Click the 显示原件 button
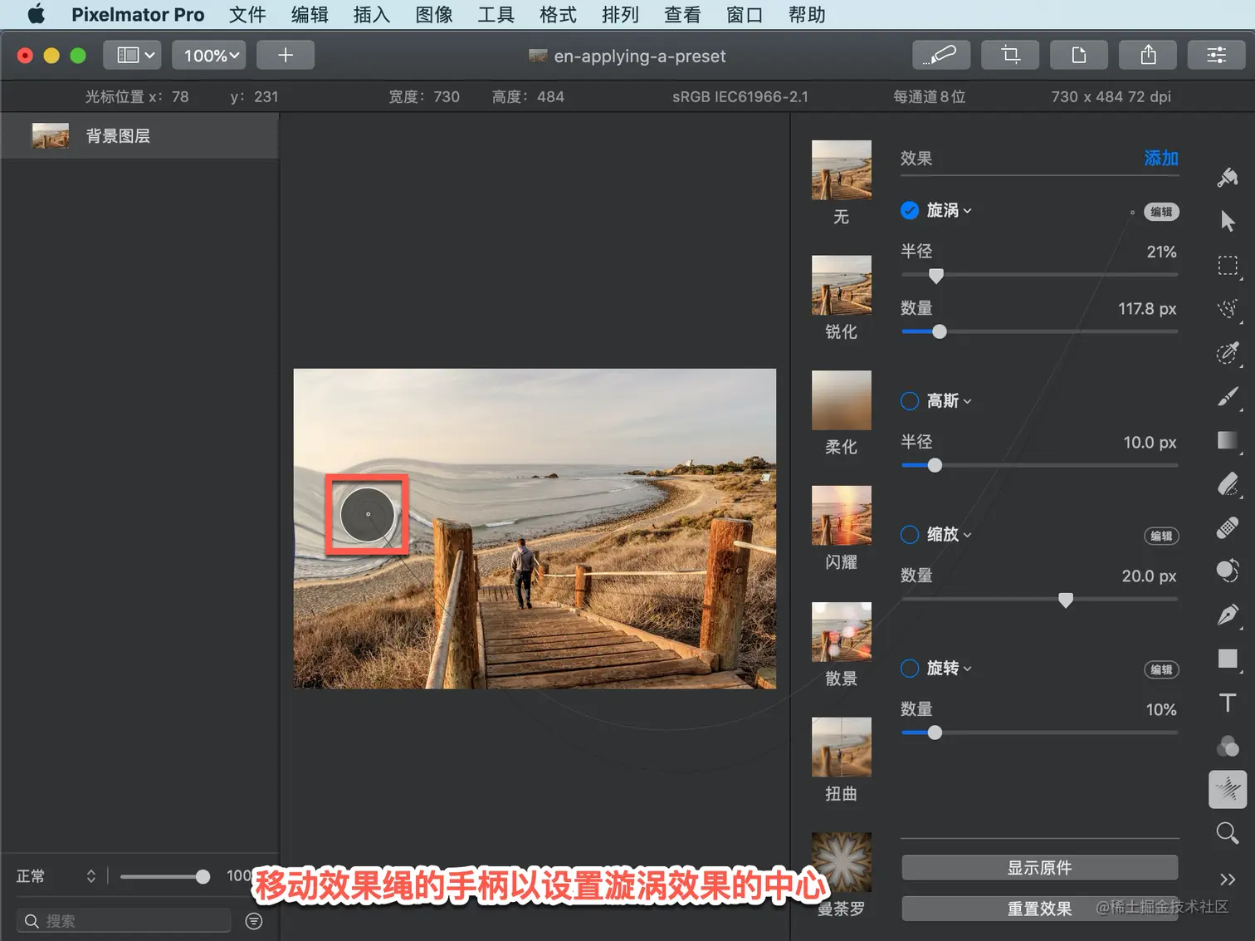Screen dimensions: 1255x941 tap(1040, 868)
